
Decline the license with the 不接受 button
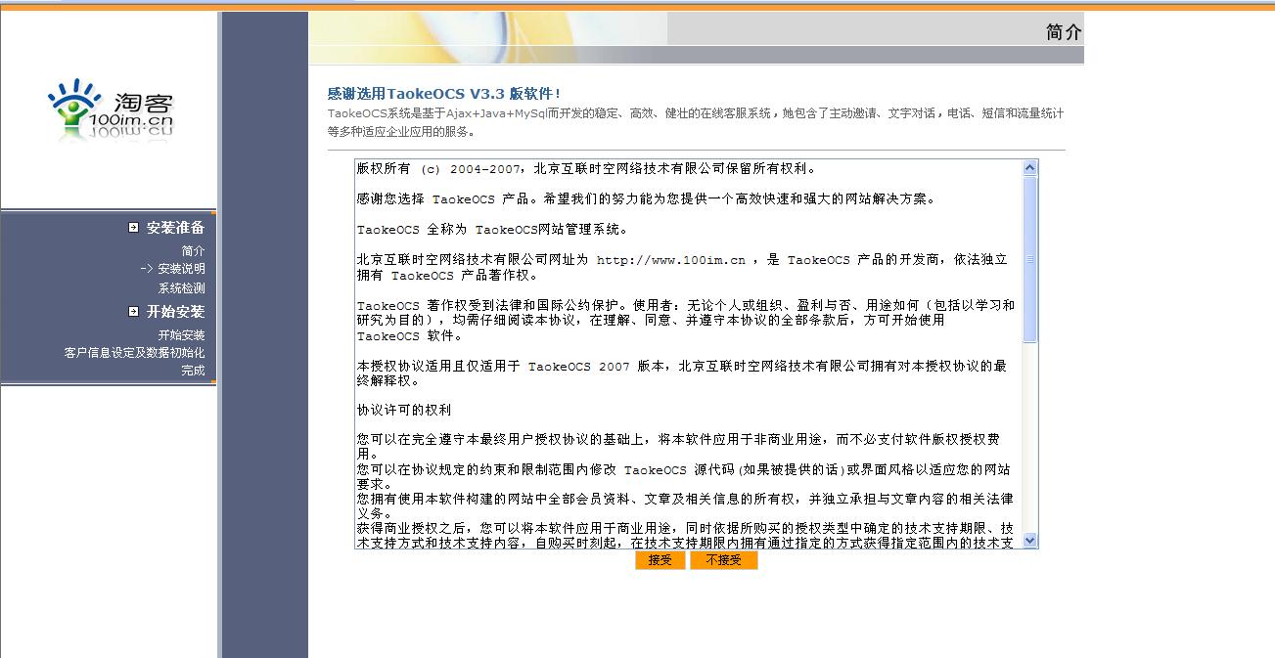[x=723, y=560]
